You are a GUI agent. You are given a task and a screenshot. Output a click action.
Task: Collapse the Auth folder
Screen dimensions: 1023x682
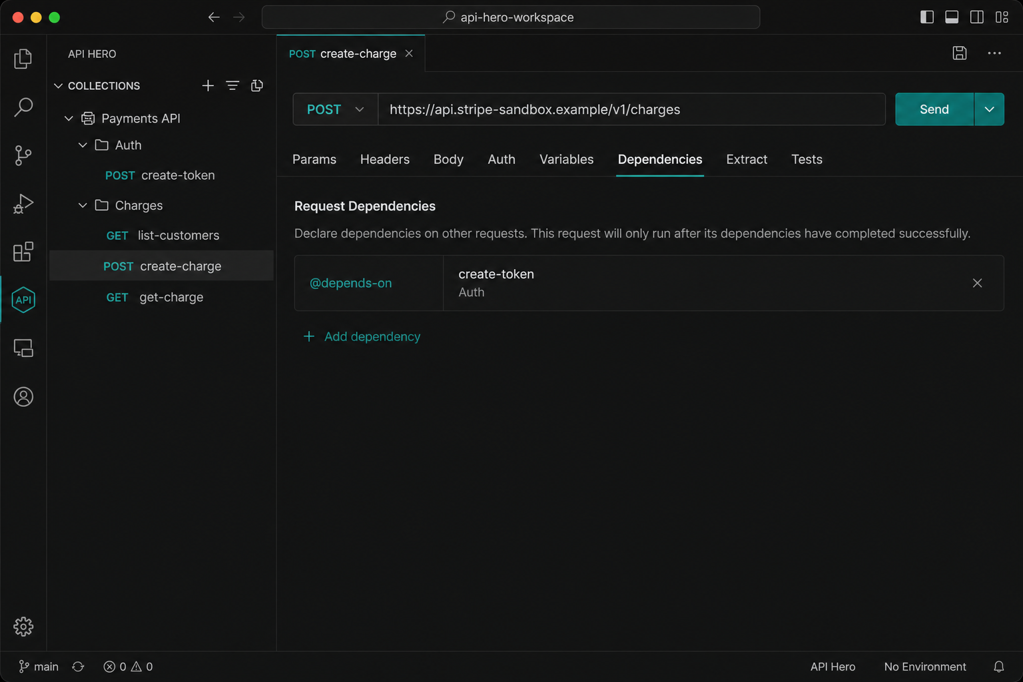click(x=83, y=145)
